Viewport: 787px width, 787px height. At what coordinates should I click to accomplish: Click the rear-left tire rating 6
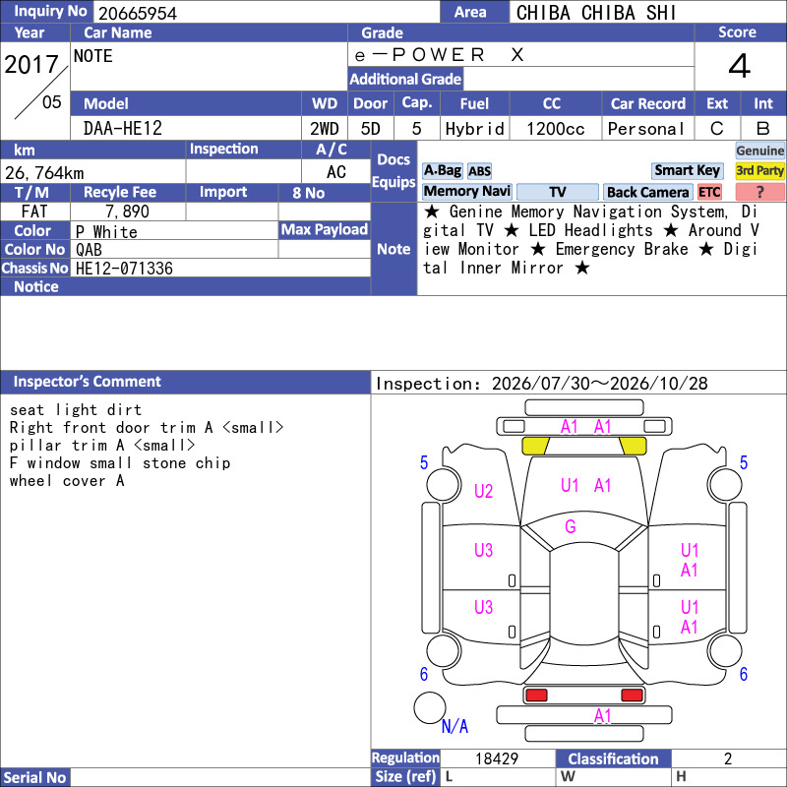(x=424, y=674)
